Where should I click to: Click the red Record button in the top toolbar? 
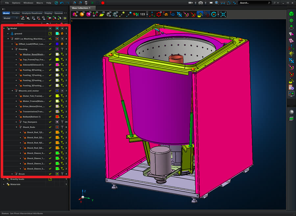tap(103, 3)
